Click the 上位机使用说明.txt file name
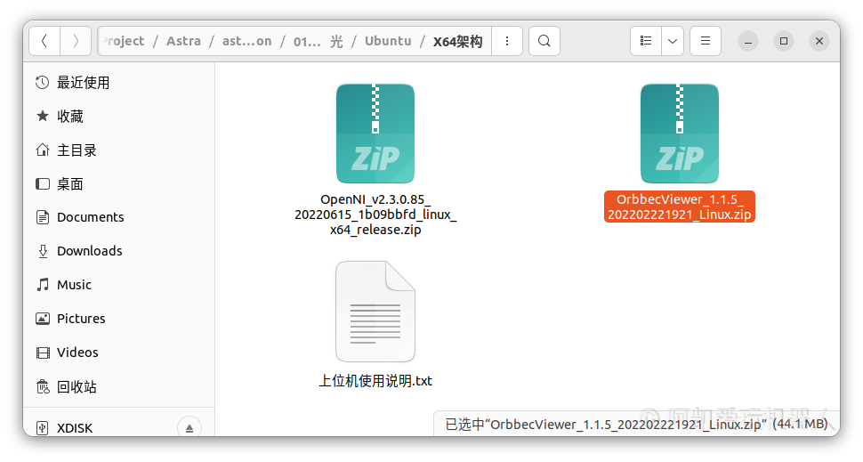863x462 pixels. (375, 381)
